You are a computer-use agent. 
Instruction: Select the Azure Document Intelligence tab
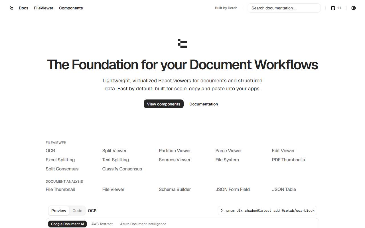point(143,224)
